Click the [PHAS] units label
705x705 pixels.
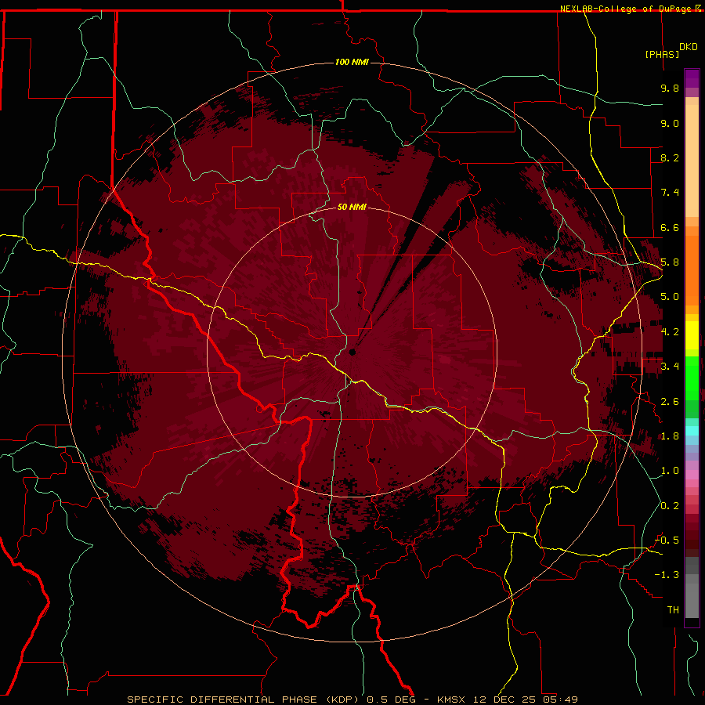pos(662,54)
